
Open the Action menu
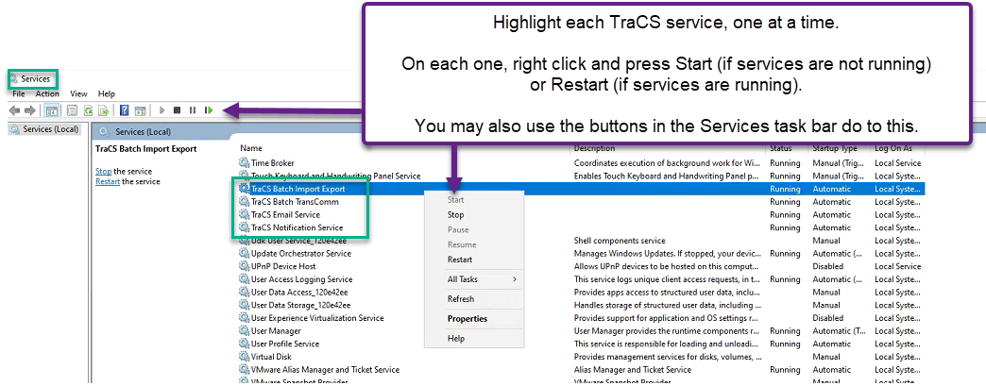(x=47, y=94)
